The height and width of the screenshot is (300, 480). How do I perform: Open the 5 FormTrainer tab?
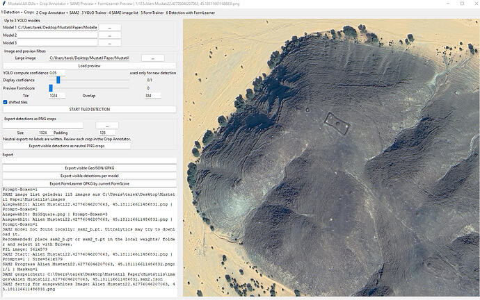(152, 12)
